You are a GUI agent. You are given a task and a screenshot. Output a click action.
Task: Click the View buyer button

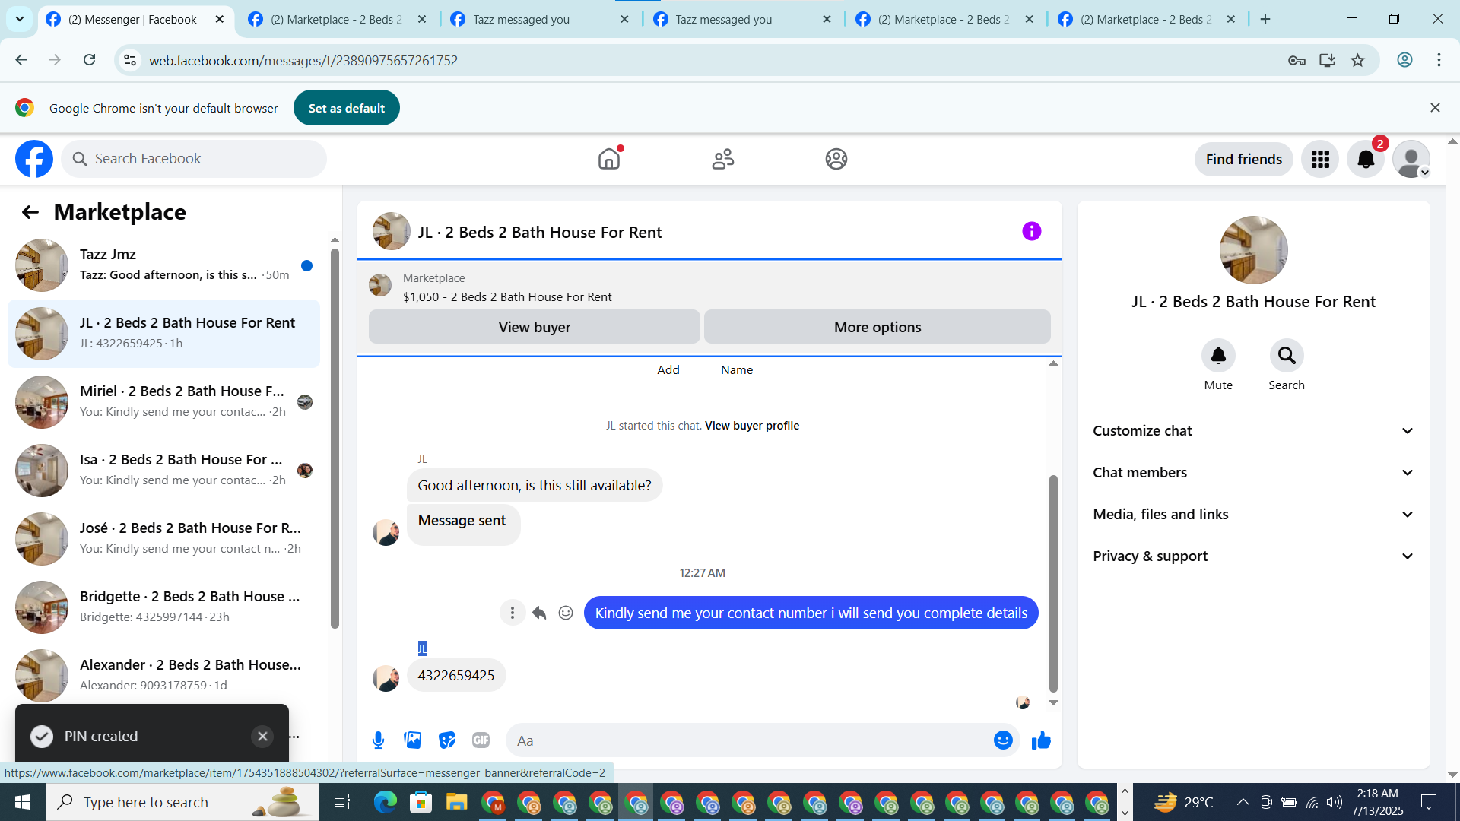tap(534, 327)
